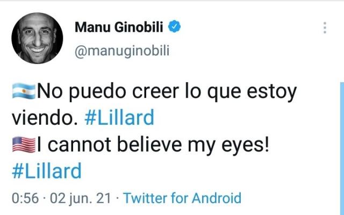344x215 pixels.
Task: Click the date 02 jun. 21
Action: click(x=80, y=198)
